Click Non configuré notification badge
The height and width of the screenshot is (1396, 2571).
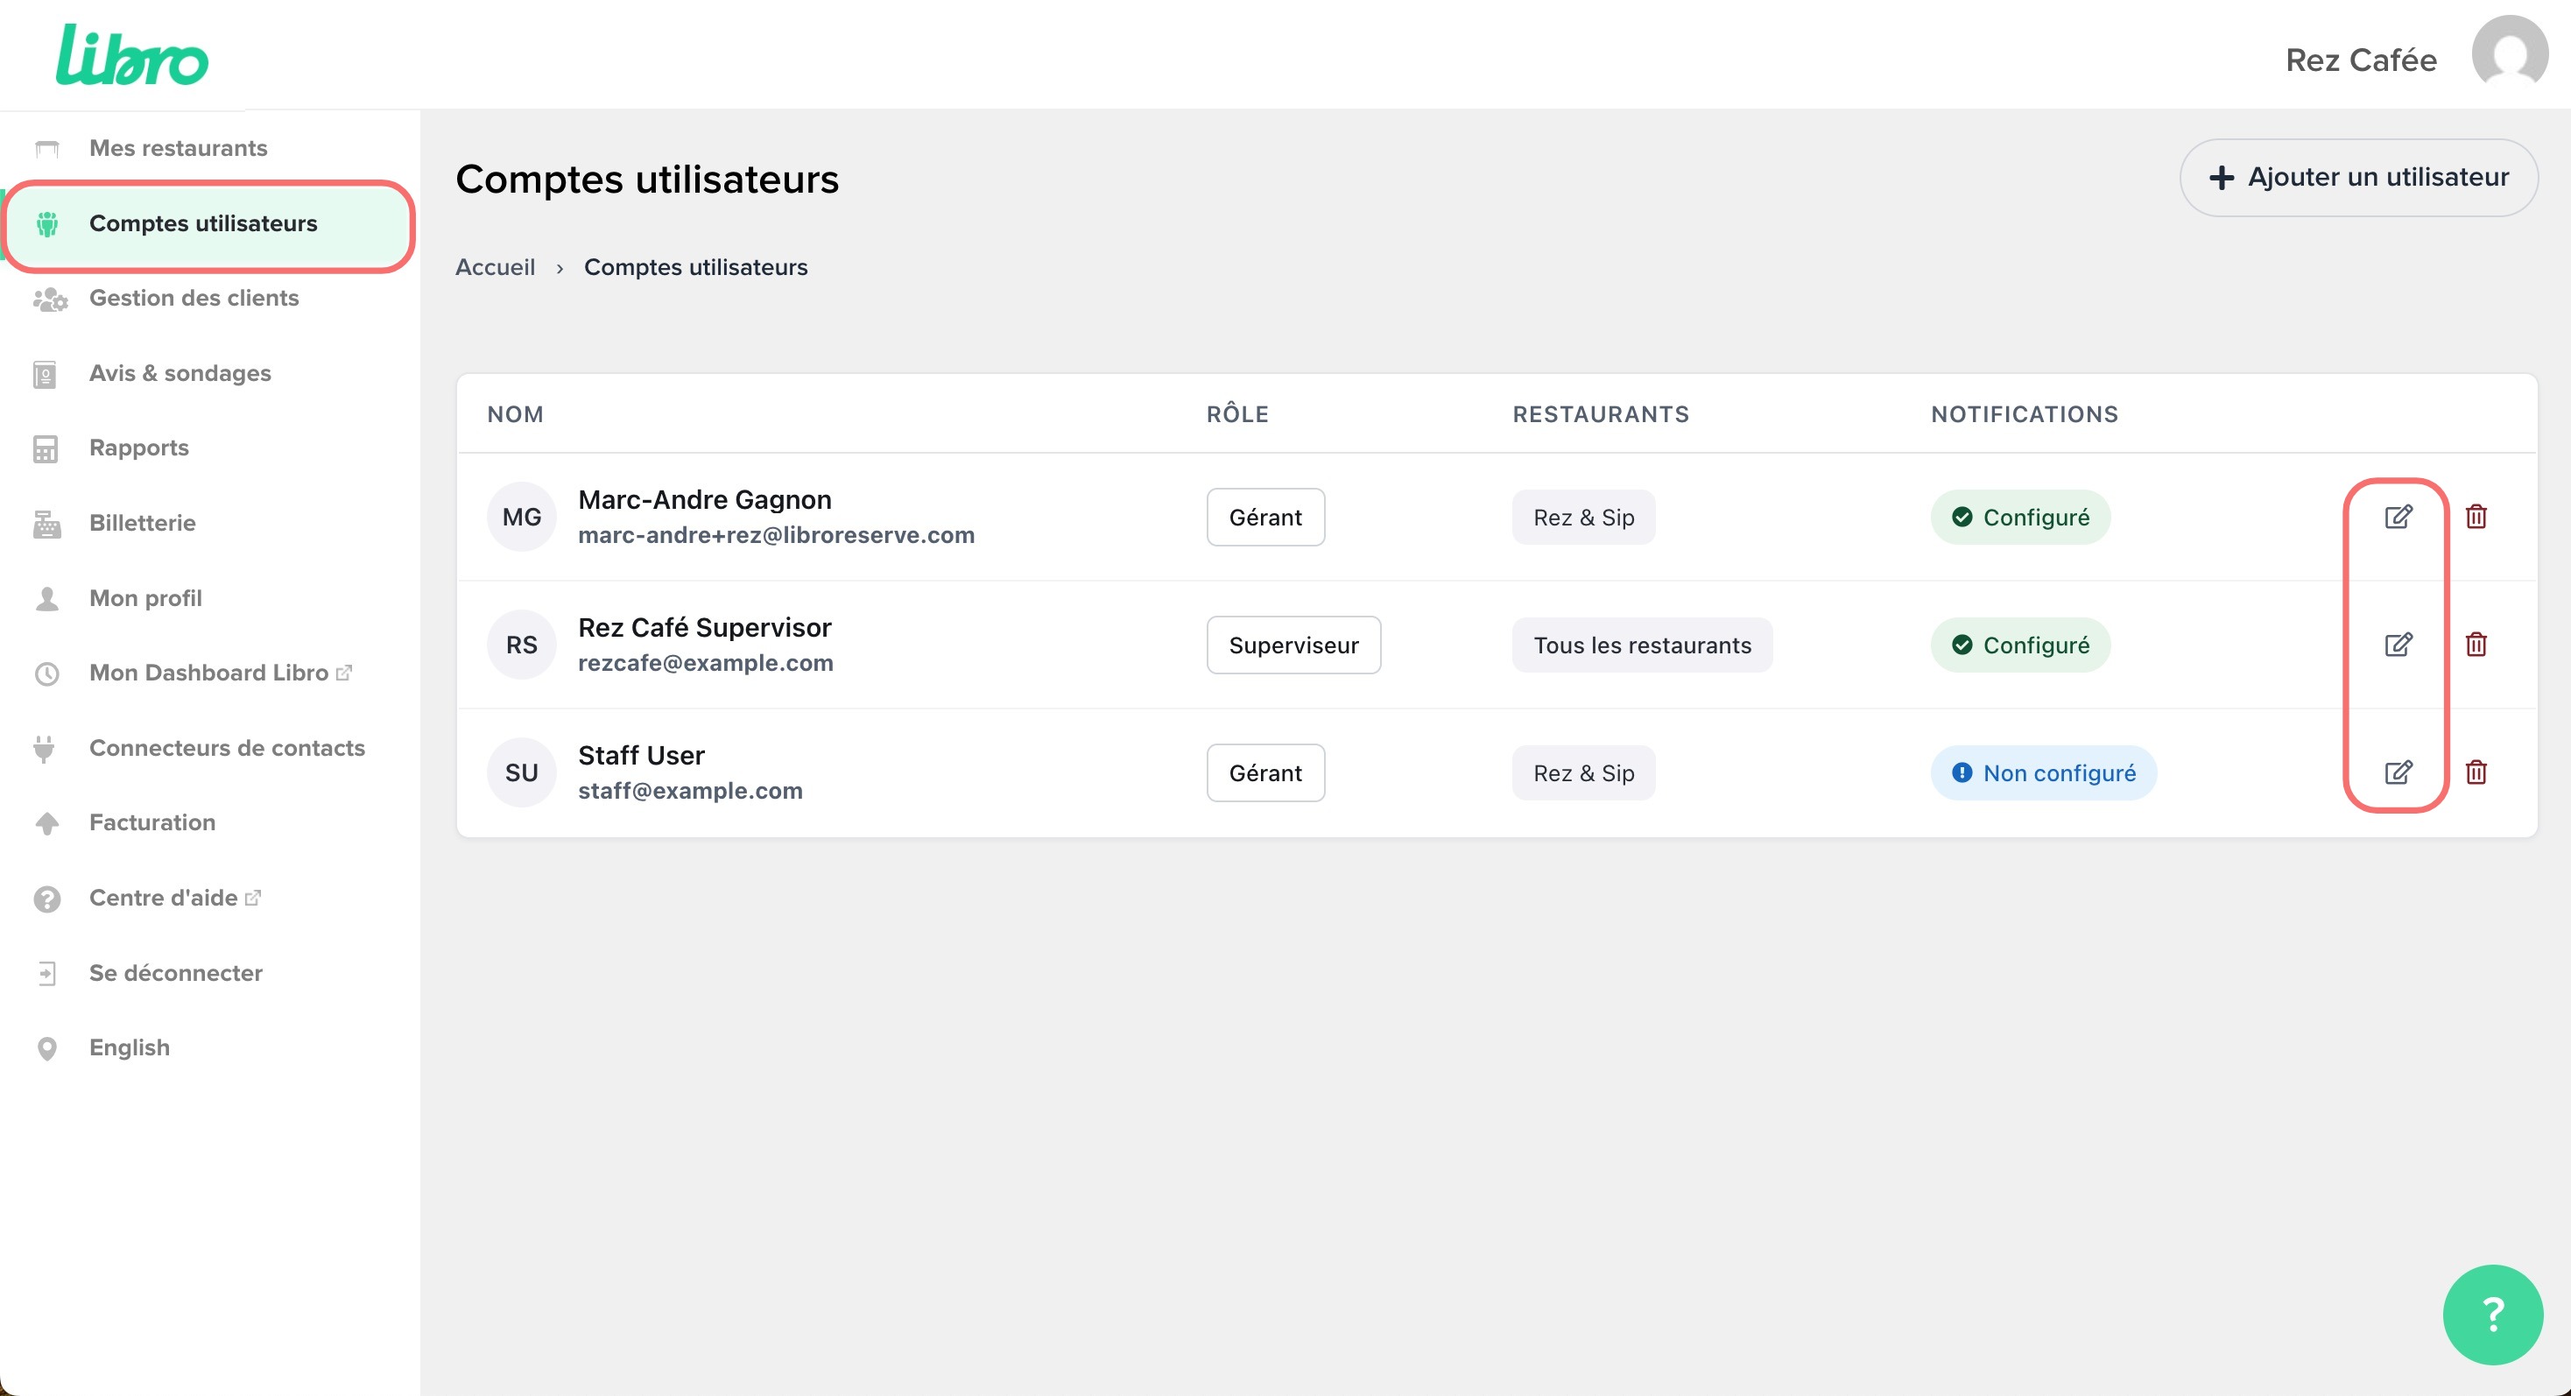pos(2043,773)
